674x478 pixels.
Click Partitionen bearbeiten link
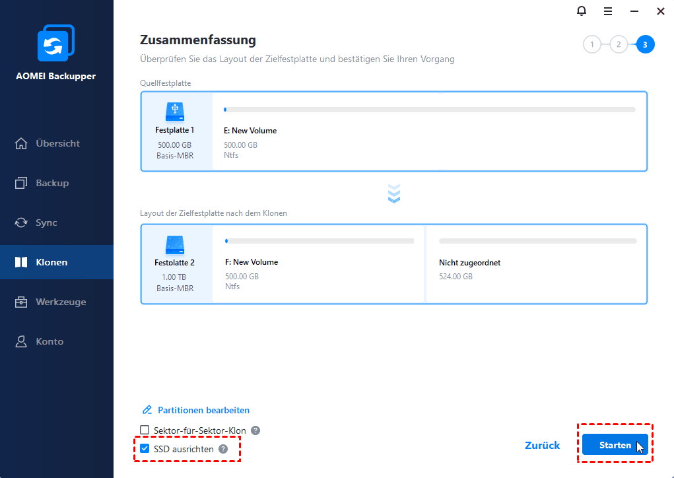(203, 410)
